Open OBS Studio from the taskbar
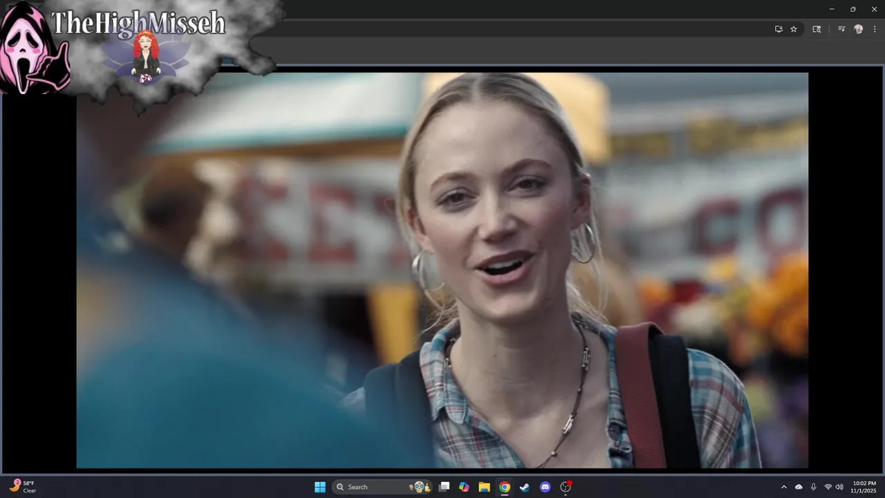Viewport: 885px width, 498px height. [x=566, y=487]
